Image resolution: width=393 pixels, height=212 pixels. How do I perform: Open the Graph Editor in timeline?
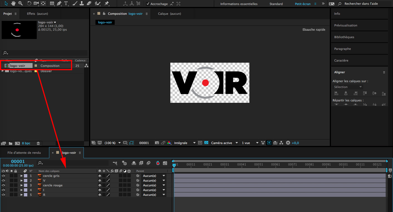coord(165,163)
